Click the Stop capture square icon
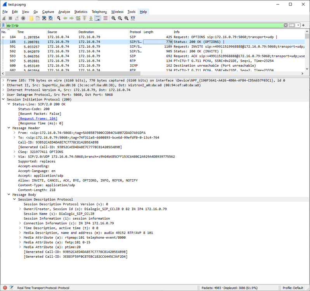The width and height of the screenshot is (310, 291). (10, 18)
